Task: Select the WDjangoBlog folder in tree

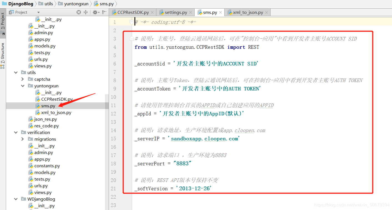Action: pos(41,199)
